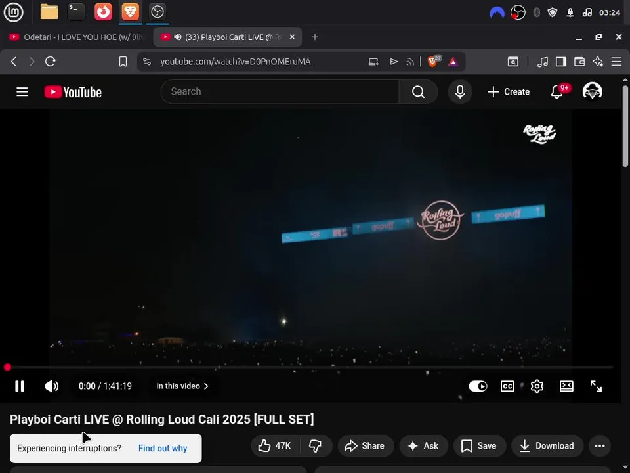Open the account avatar menu
630x473 pixels.
pos(592,91)
